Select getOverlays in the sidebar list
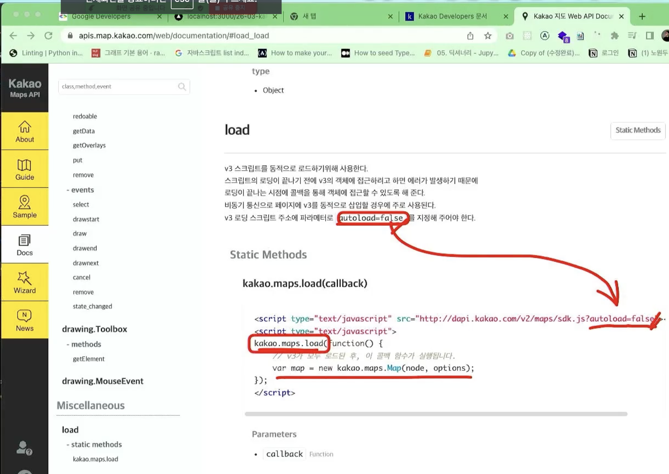This screenshot has width=669, height=474. tap(89, 145)
